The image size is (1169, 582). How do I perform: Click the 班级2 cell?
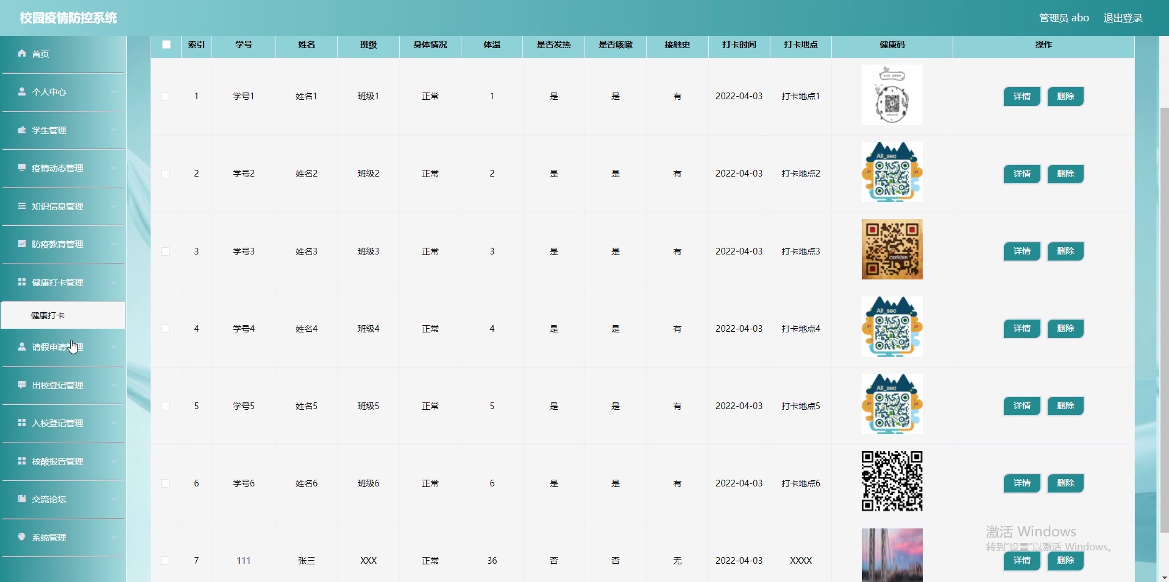coord(368,174)
